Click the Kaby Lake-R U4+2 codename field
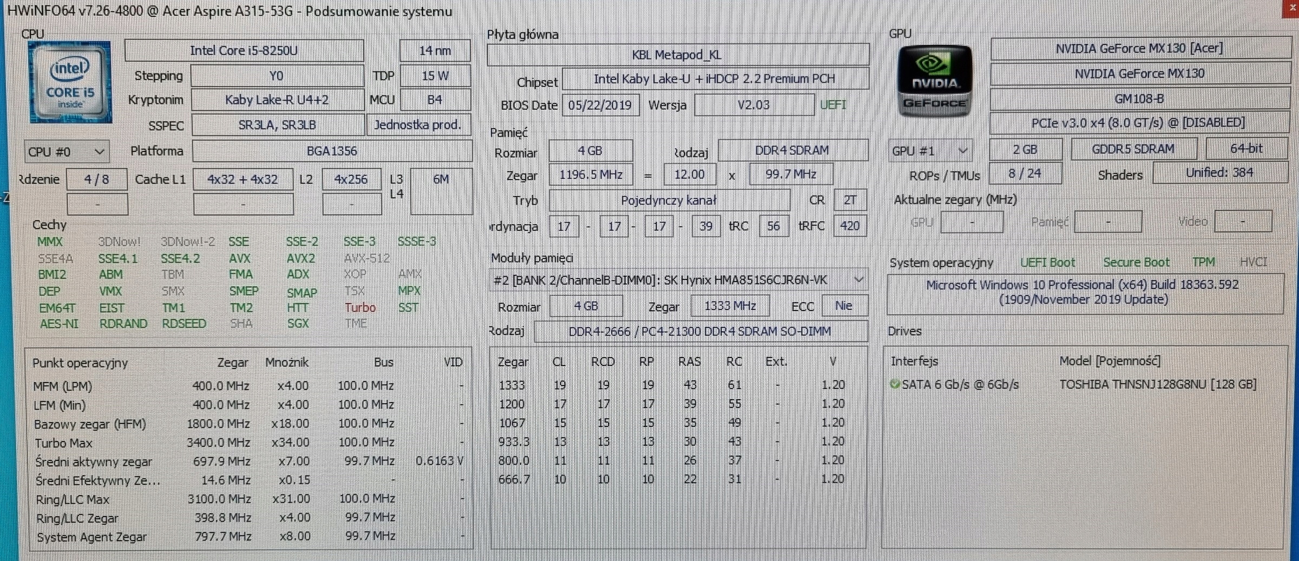Image resolution: width=1299 pixels, height=561 pixels. point(277,100)
